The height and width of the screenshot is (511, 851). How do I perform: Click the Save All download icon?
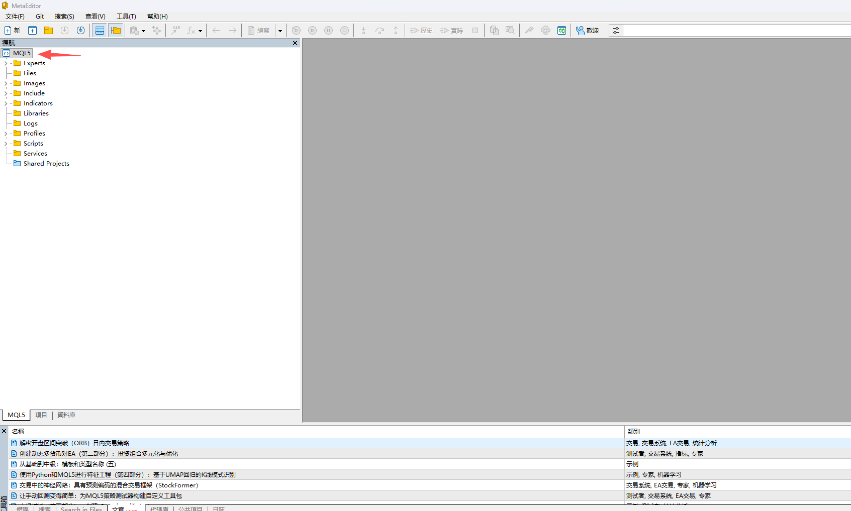[80, 31]
